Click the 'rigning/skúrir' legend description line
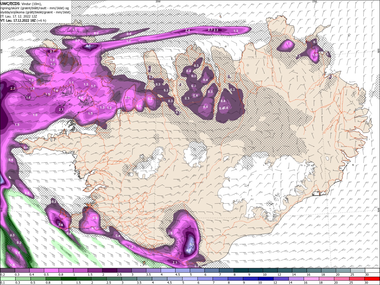Viewport: 380px width, 285px height. [35, 8]
